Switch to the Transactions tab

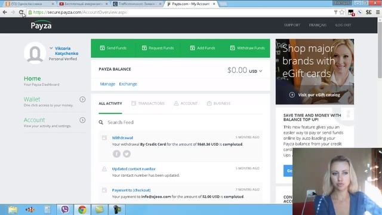(x=148, y=103)
